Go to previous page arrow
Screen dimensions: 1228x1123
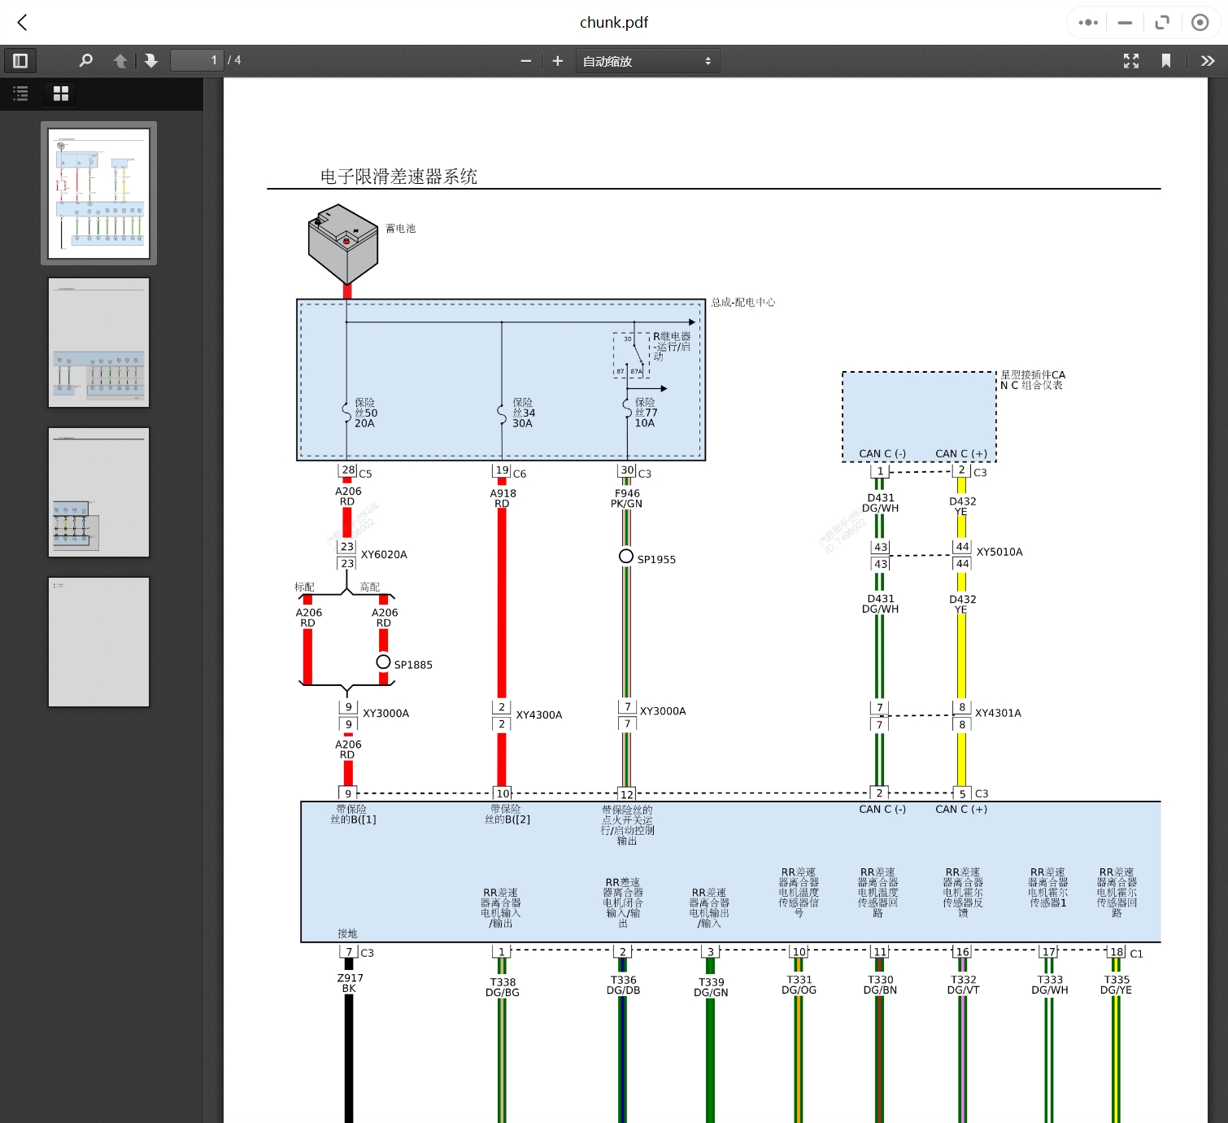point(120,61)
